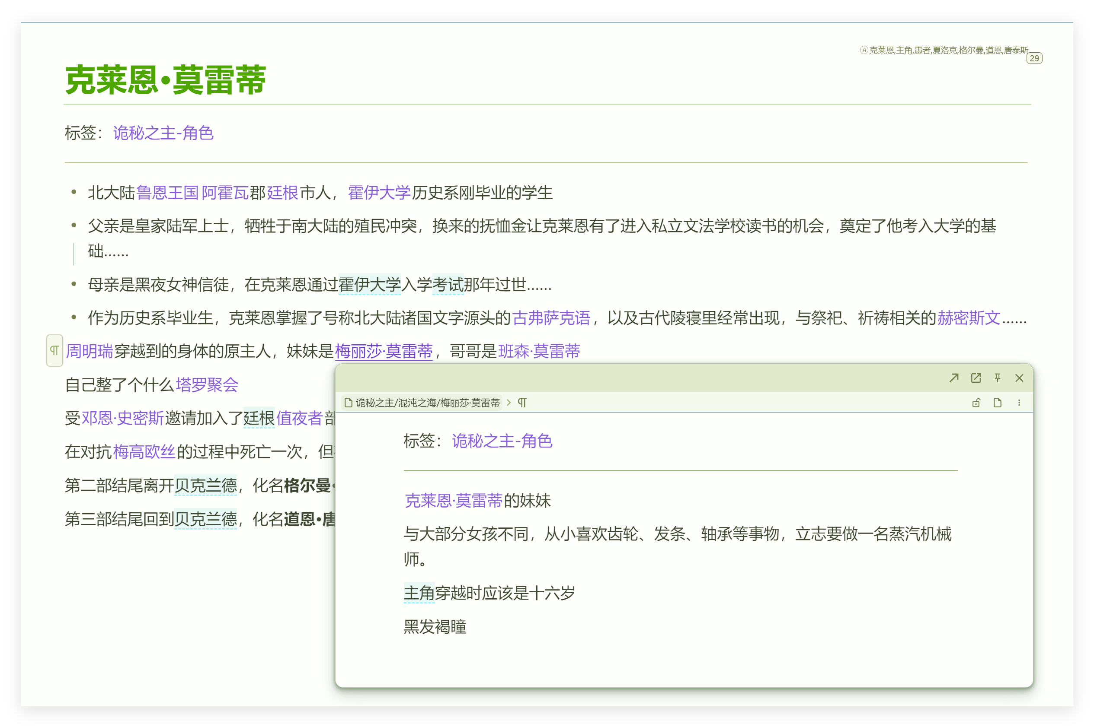Open the tag 诡秘之主-角色
The height and width of the screenshot is (727, 1094).
[x=163, y=133]
